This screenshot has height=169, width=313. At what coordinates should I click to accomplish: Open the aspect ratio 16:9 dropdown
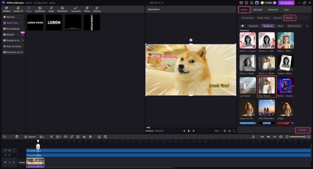(x=218, y=131)
